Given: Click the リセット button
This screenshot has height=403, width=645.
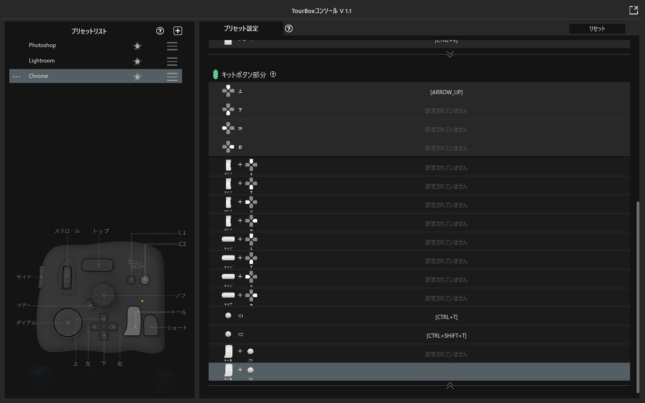Looking at the screenshot, I should tap(597, 28).
